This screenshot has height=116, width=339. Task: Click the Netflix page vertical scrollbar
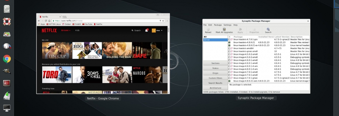click(169, 60)
